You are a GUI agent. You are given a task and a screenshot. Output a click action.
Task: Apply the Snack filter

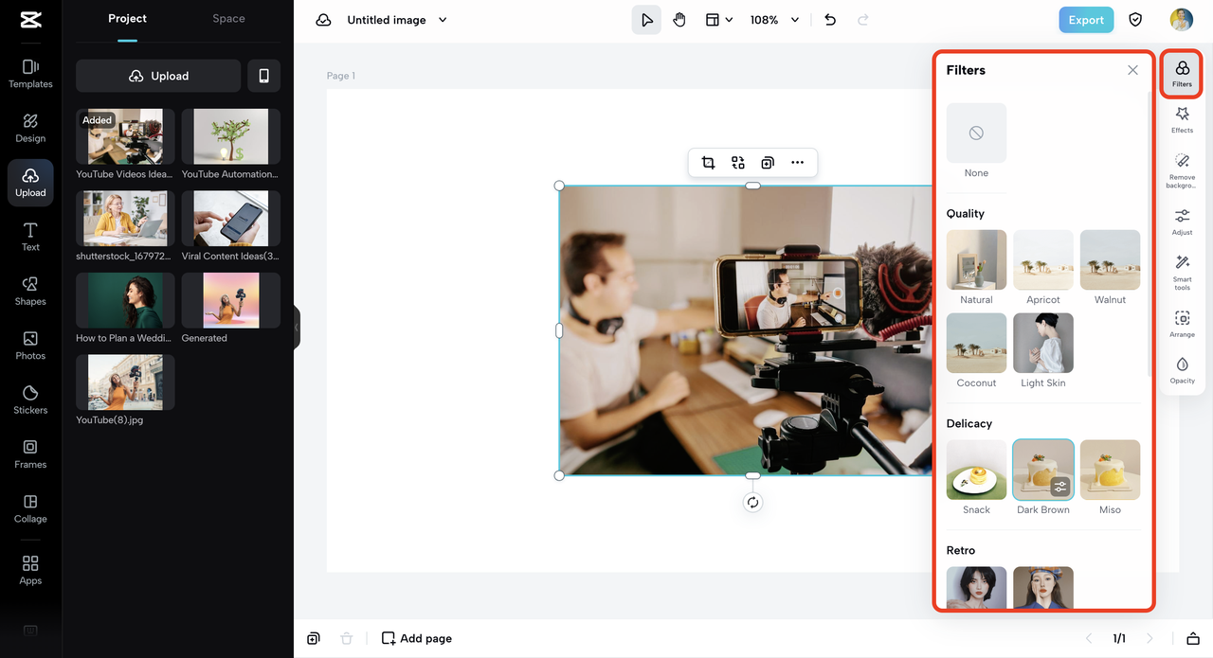(976, 470)
